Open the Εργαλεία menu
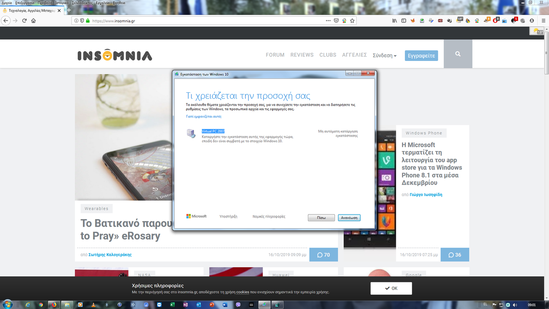 click(103, 3)
